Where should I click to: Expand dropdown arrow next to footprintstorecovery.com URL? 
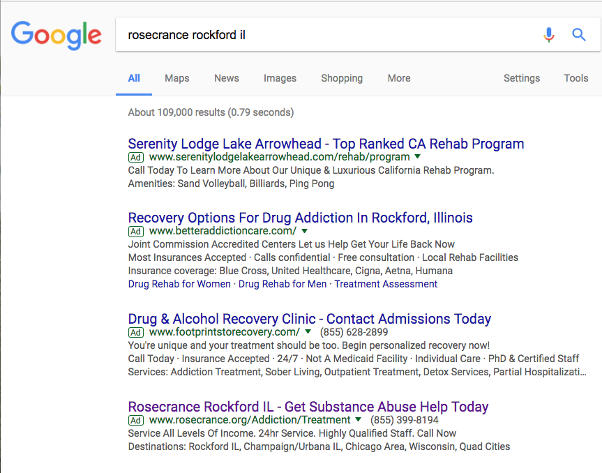pos(308,331)
